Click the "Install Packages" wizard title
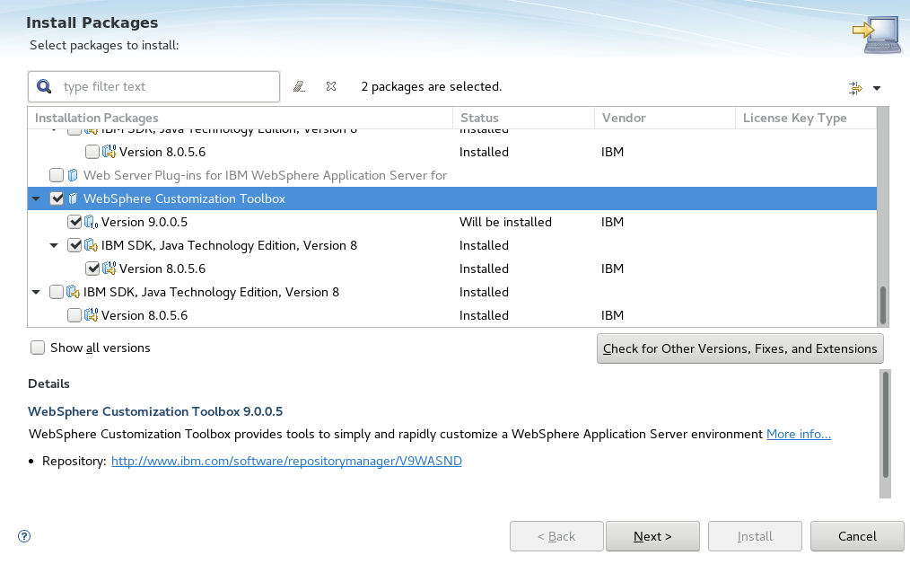Image resolution: width=910 pixels, height=564 pixels. [92, 22]
